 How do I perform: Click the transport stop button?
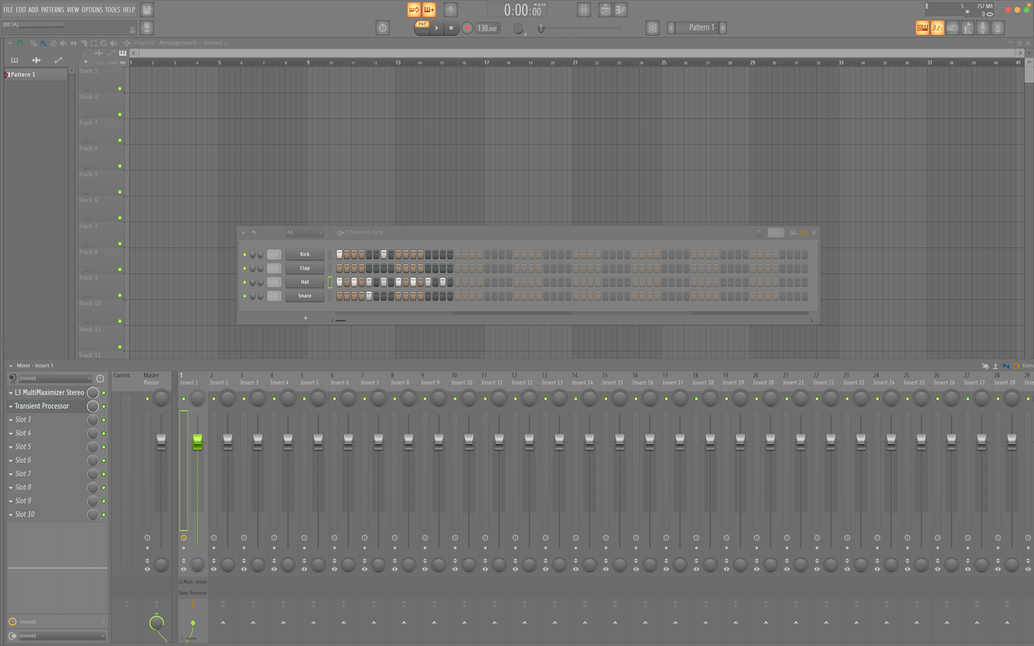coord(452,28)
